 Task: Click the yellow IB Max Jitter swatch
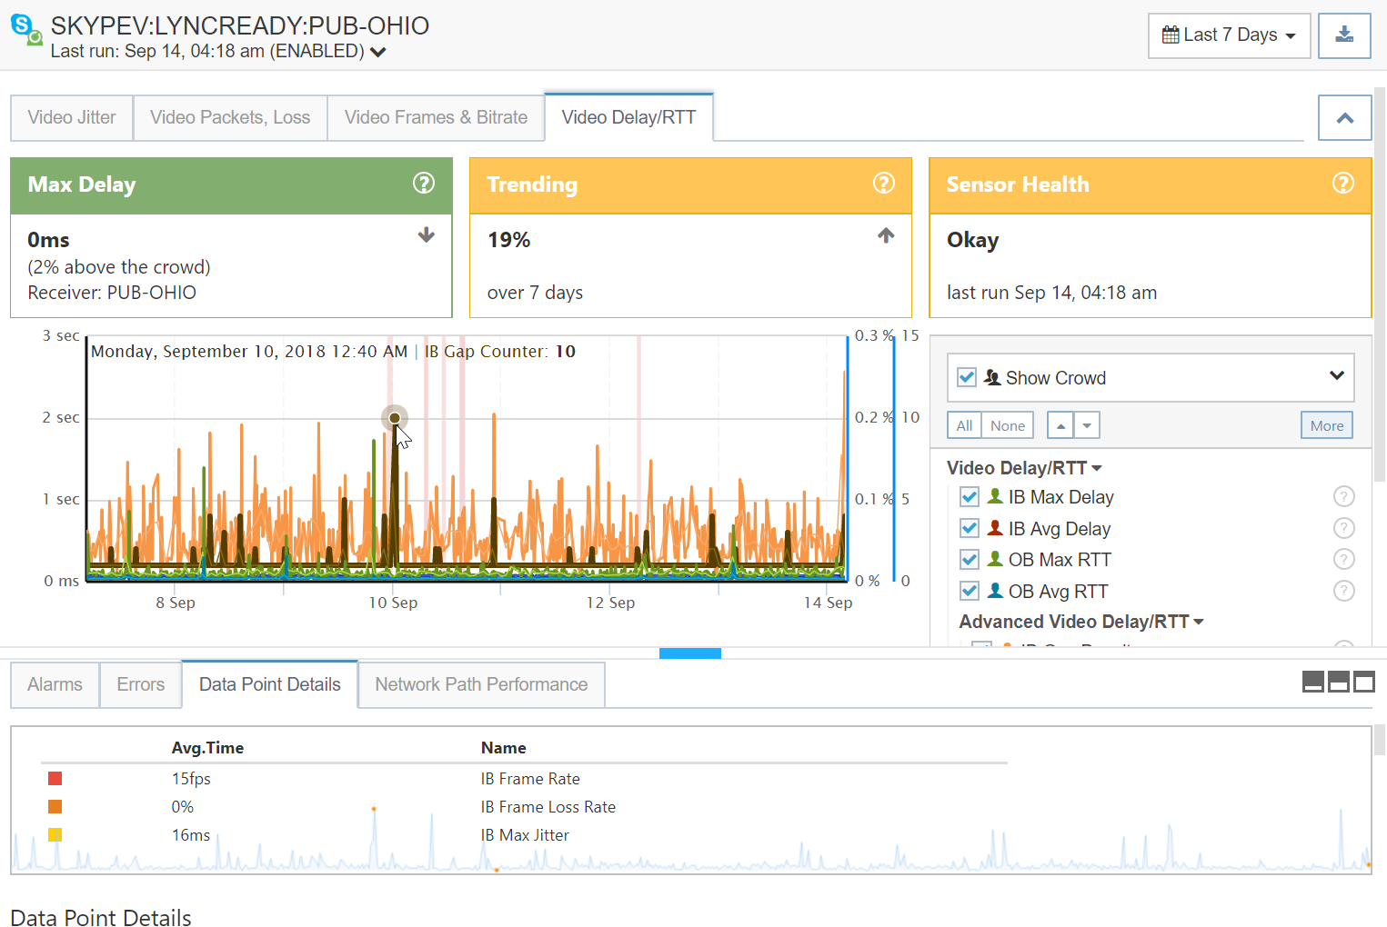(x=55, y=834)
